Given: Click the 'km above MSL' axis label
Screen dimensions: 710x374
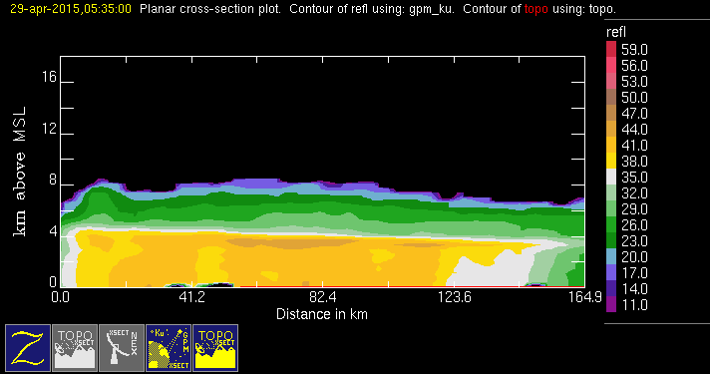Looking at the screenshot, I should (20, 172).
